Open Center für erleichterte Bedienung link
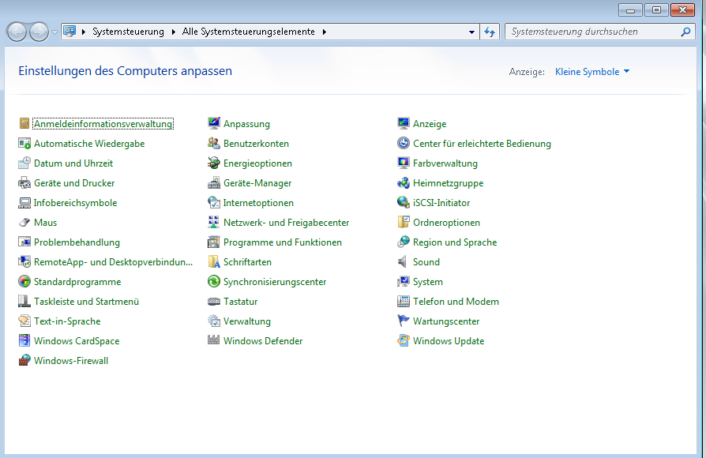The height and width of the screenshot is (458, 706). [x=482, y=144]
